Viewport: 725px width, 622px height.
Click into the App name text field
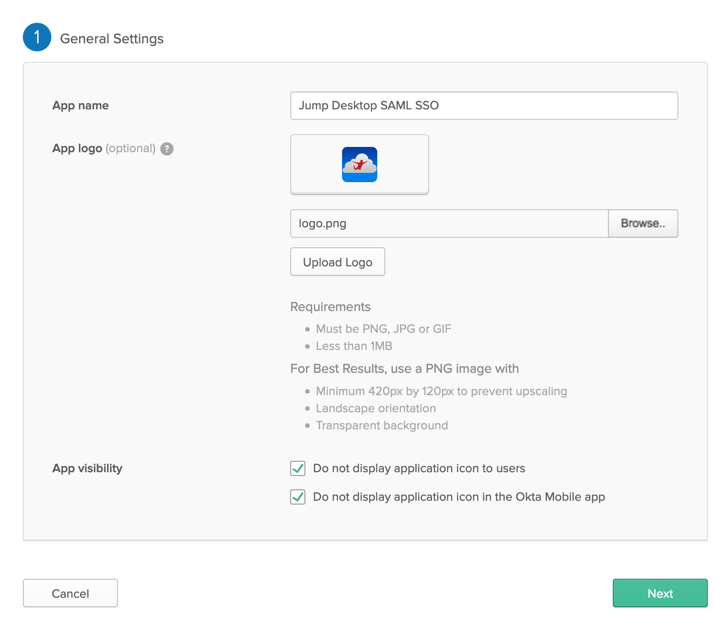click(484, 106)
